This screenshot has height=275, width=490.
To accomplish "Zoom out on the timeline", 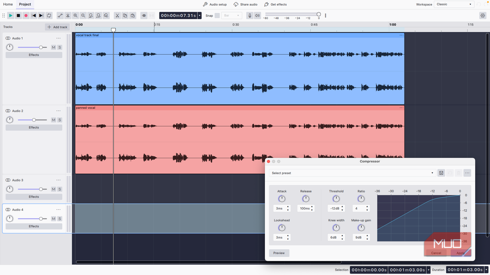I will [x=83, y=15].
